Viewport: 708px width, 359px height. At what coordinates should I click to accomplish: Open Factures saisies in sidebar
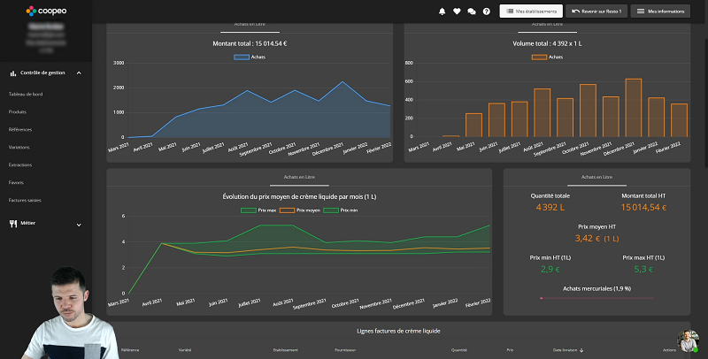[25, 200]
